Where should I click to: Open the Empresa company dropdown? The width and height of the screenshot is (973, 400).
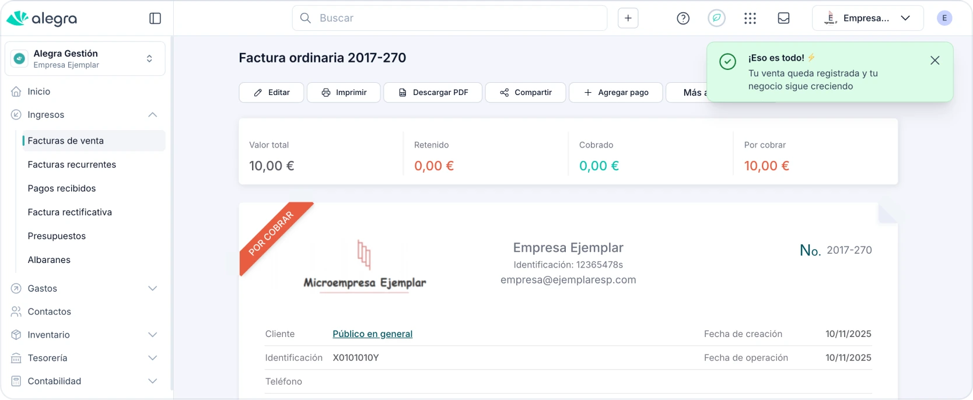coord(868,18)
